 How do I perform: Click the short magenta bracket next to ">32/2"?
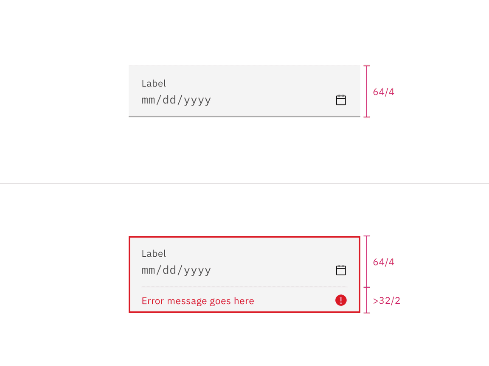[x=367, y=300]
